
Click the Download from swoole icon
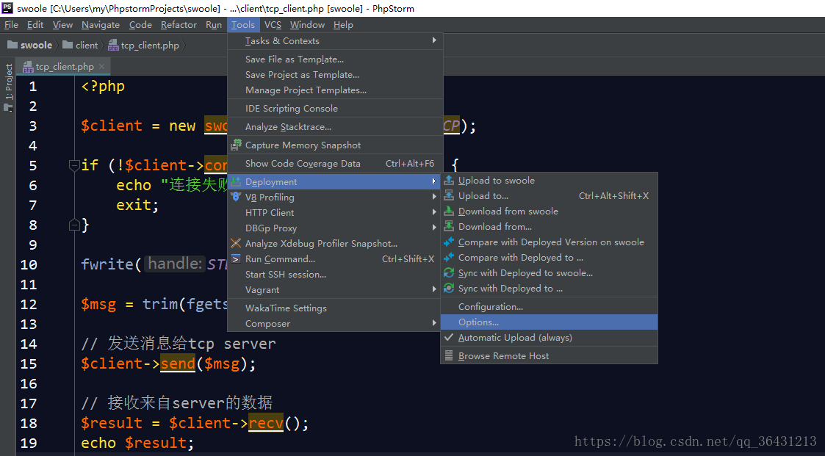tap(449, 211)
